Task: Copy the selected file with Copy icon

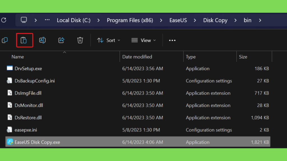Action: pyautogui.click(x=5, y=40)
